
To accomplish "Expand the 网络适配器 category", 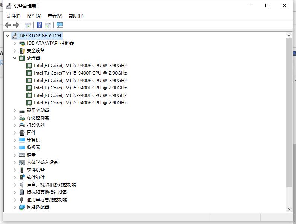I will (15, 207).
